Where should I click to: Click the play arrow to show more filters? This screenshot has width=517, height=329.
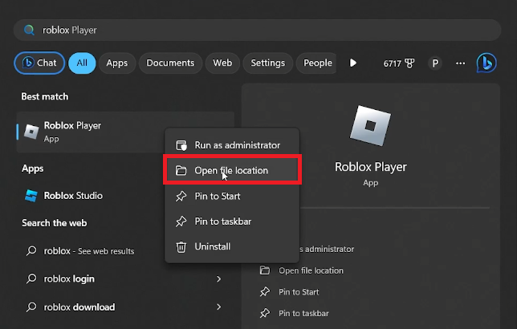coord(352,63)
